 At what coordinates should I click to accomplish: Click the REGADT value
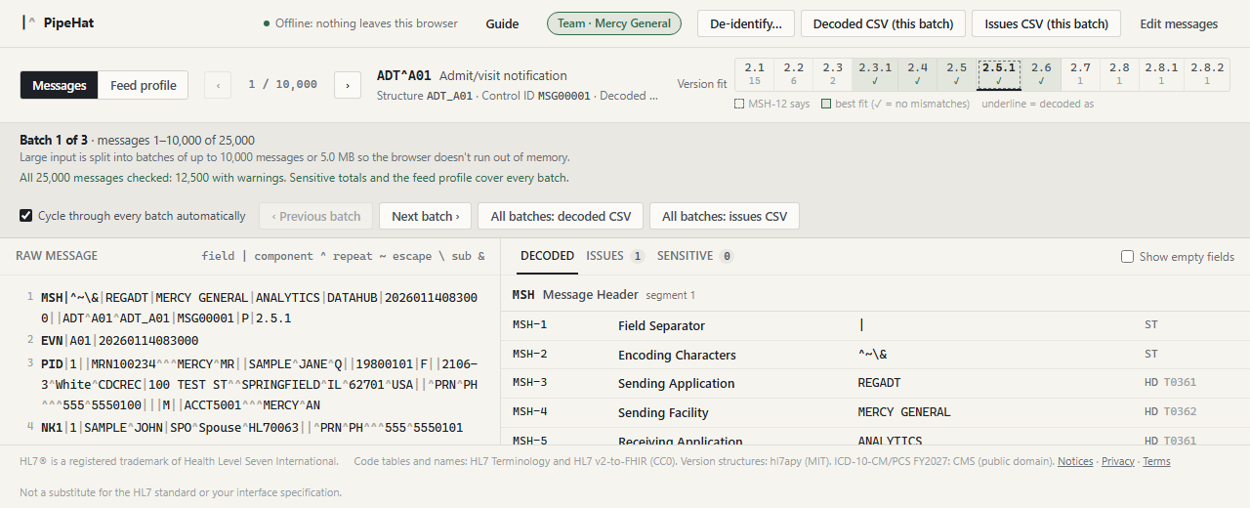(879, 383)
